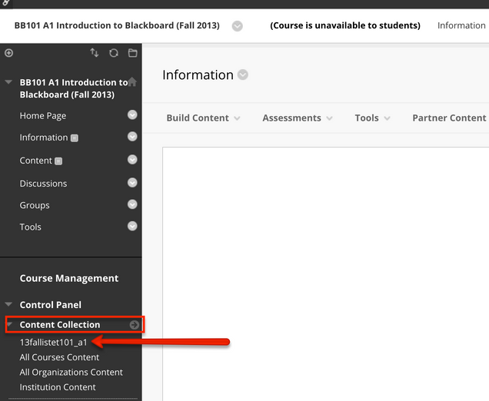Click the course unavailable to students notice
Image resolution: width=489 pixels, height=401 pixels.
(x=345, y=25)
